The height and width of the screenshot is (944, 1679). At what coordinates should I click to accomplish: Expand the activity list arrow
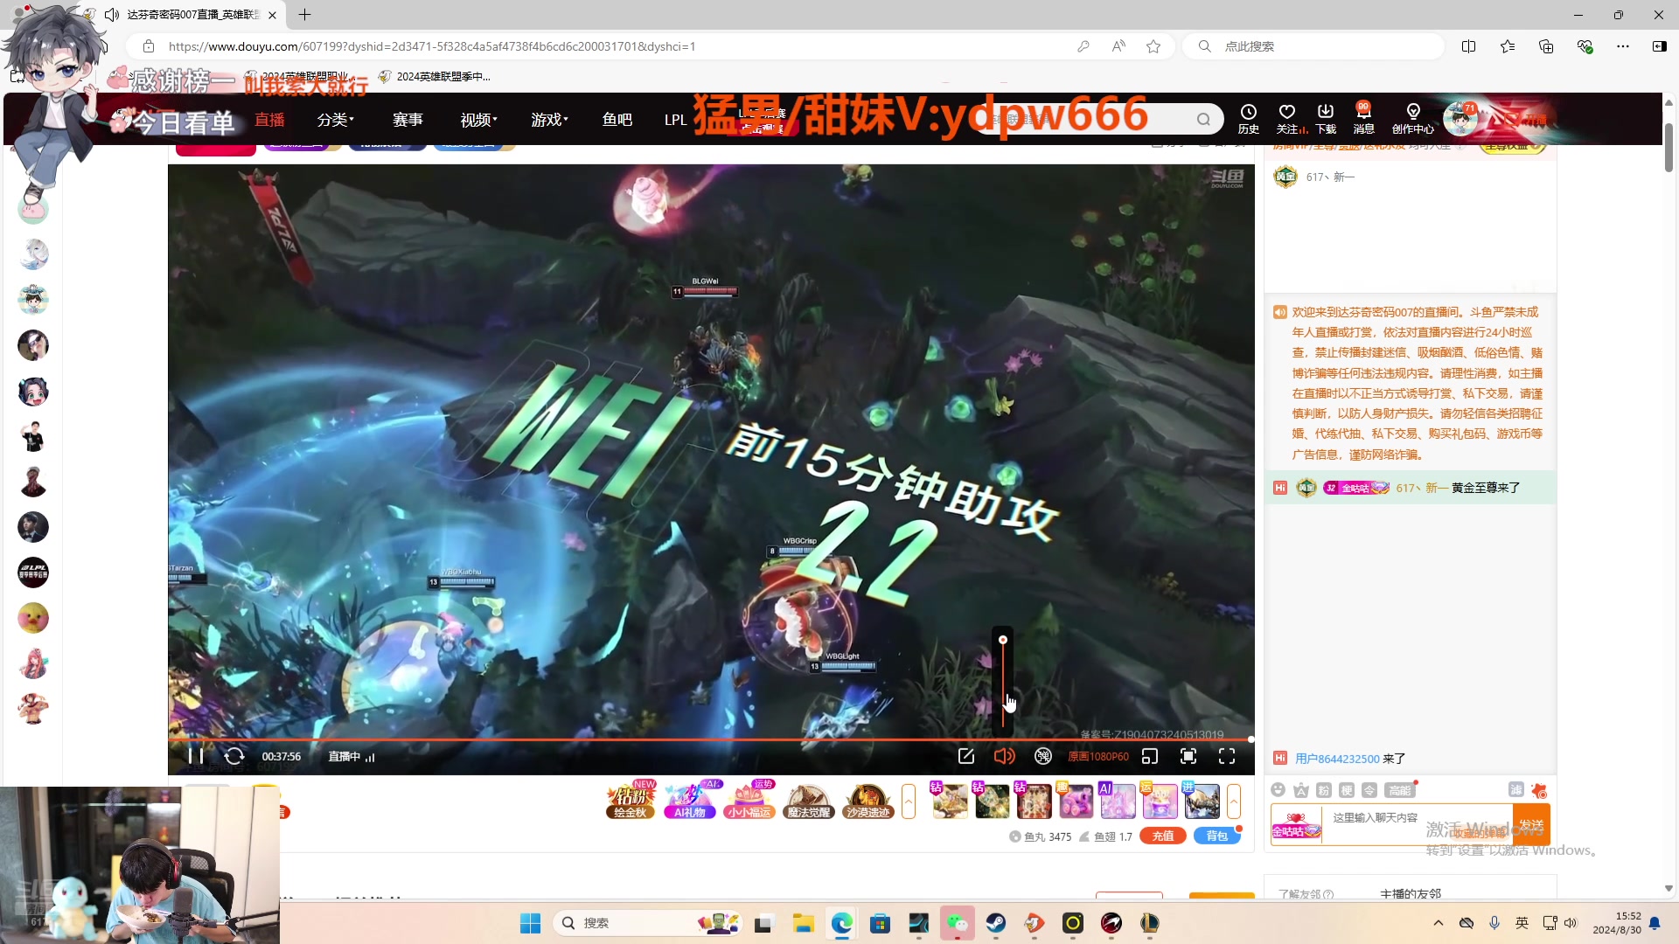pos(909,801)
